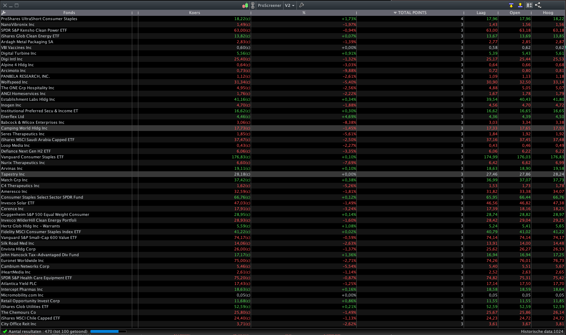Open the V2 screener dropdown
566x335 pixels.
(290, 5)
